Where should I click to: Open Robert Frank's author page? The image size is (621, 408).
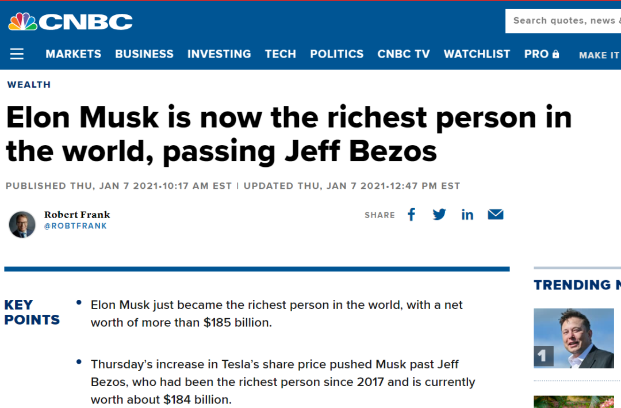point(77,215)
